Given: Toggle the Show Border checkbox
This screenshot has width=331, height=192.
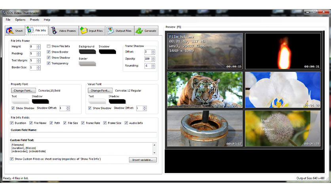Looking at the screenshot, I should pos(49,52).
